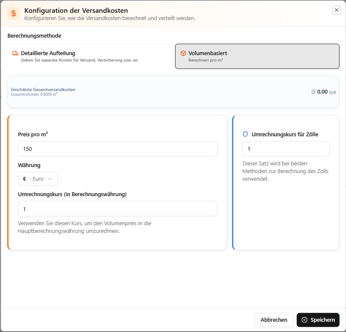Click the Abbrechen button
The height and width of the screenshot is (332, 346).
[274, 320]
